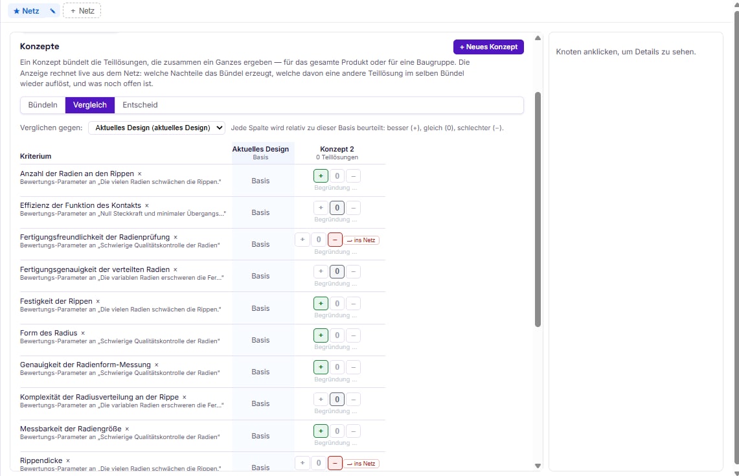
Task: Set Messbarkeit der Radiengröße to equal (0)
Action: tap(337, 431)
